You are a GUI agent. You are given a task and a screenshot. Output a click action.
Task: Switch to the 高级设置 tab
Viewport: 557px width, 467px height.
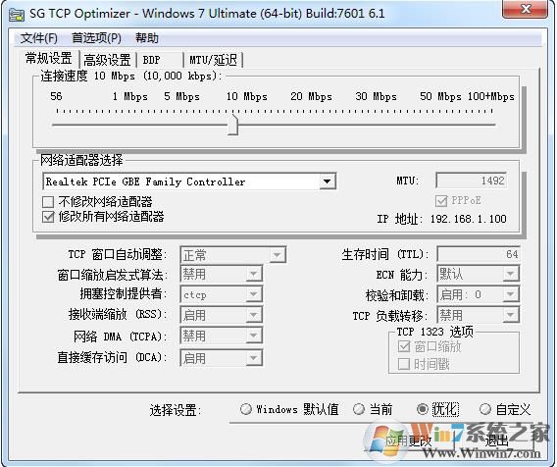point(107,60)
